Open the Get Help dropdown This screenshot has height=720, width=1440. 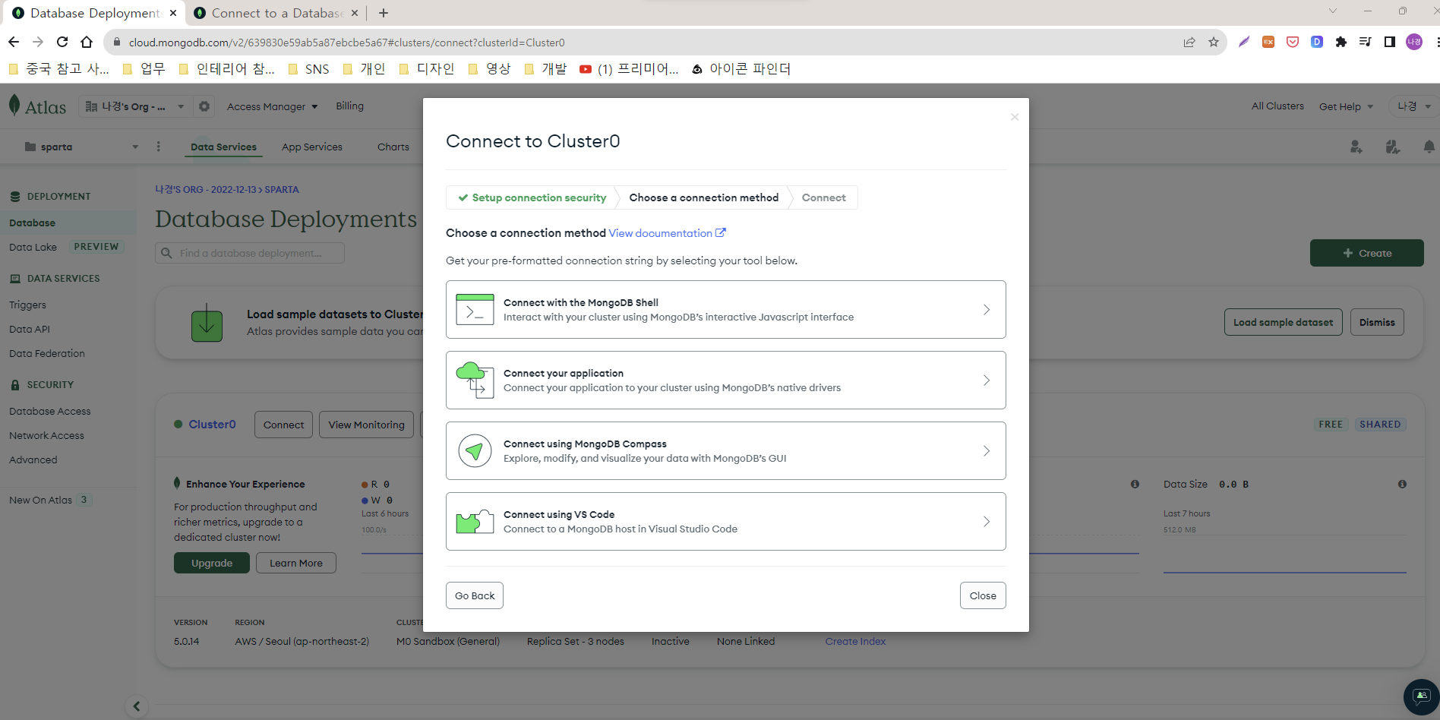[1346, 106]
